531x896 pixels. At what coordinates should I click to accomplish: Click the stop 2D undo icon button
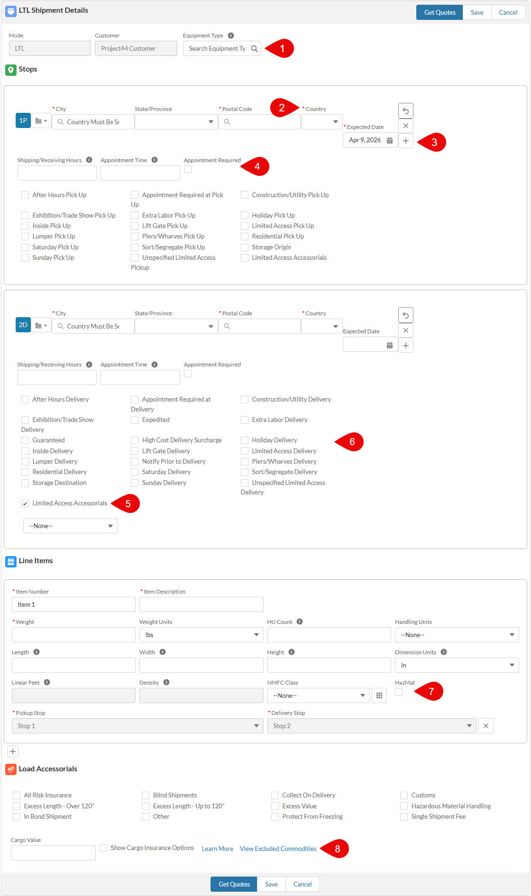[x=406, y=315]
